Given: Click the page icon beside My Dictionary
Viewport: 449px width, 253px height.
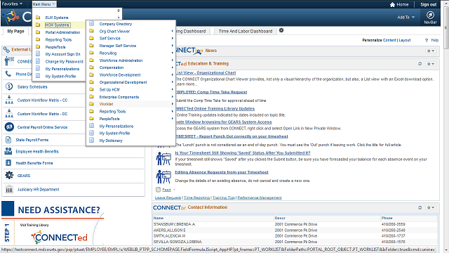Looking at the screenshot, I should [92, 141].
